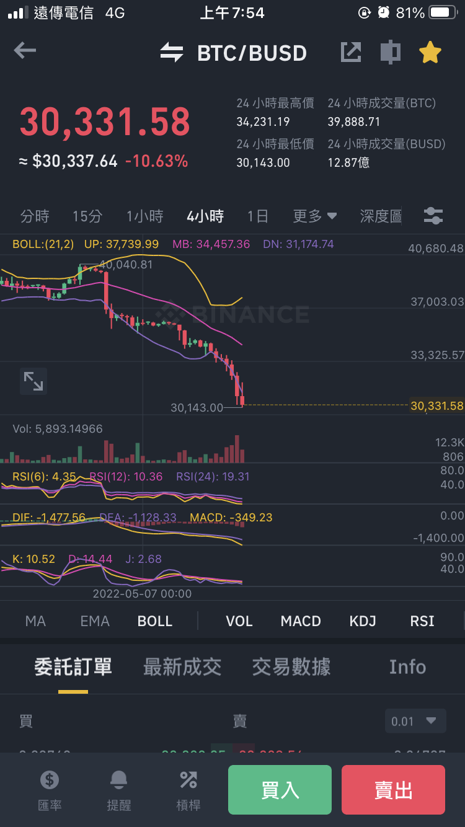Open the 0.01 price precision dropdown
The height and width of the screenshot is (827, 465).
click(415, 722)
